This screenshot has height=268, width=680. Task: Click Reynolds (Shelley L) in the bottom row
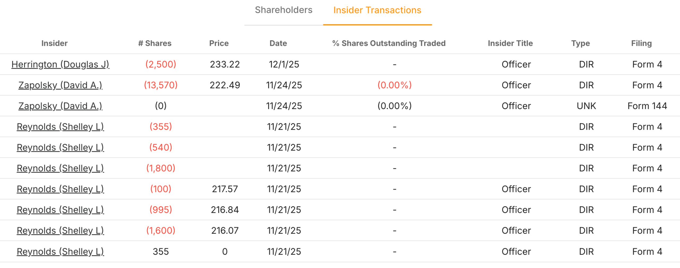pyautogui.click(x=61, y=251)
